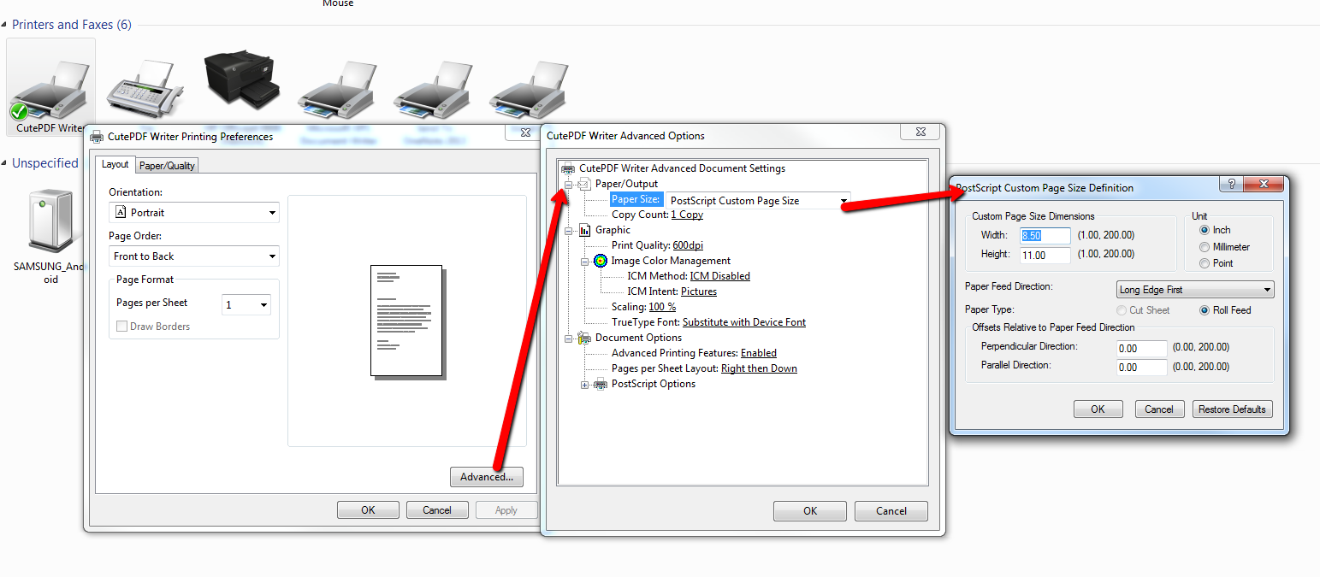Viewport: 1320px width, 577px height.
Task: Click Cancel in Custom Page Size dialog
Action: coord(1159,409)
